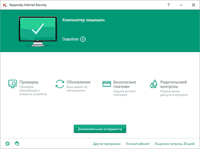Click Ограничение доступа в интернет description
Viewport: 200px width, 149px height.
click(x=174, y=93)
